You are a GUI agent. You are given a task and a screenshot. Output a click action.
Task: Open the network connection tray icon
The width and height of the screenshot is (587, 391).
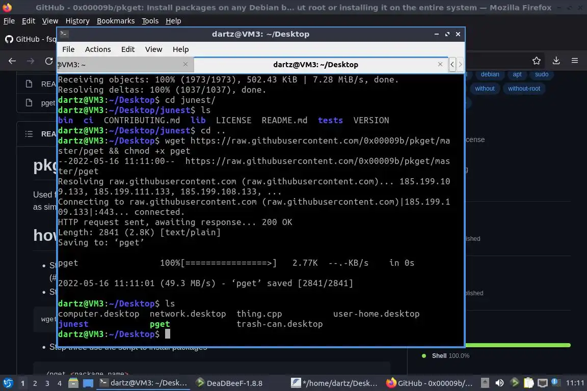pyautogui.click(x=543, y=383)
